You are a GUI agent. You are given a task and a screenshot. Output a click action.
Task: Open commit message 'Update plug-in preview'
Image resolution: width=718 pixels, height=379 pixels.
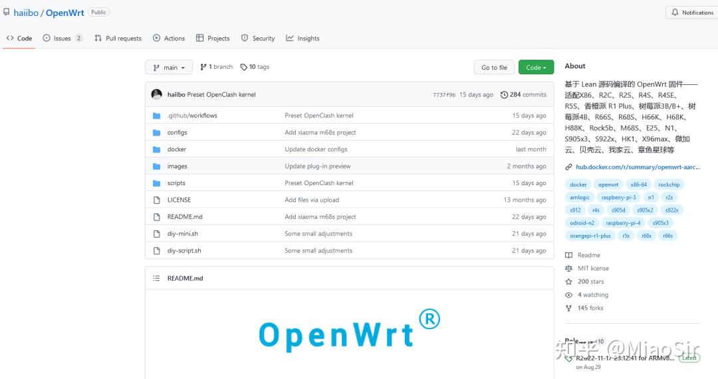(x=317, y=167)
